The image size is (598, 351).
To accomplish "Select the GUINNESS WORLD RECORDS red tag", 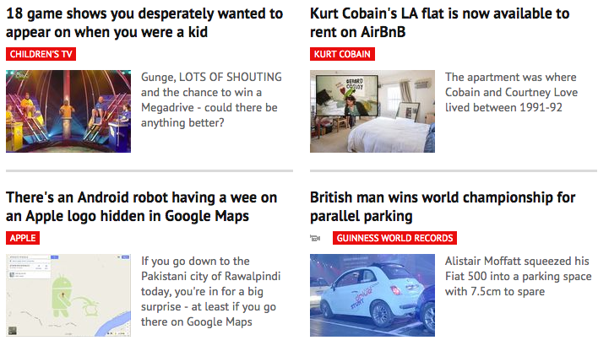I will pyautogui.click(x=394, y=238).
